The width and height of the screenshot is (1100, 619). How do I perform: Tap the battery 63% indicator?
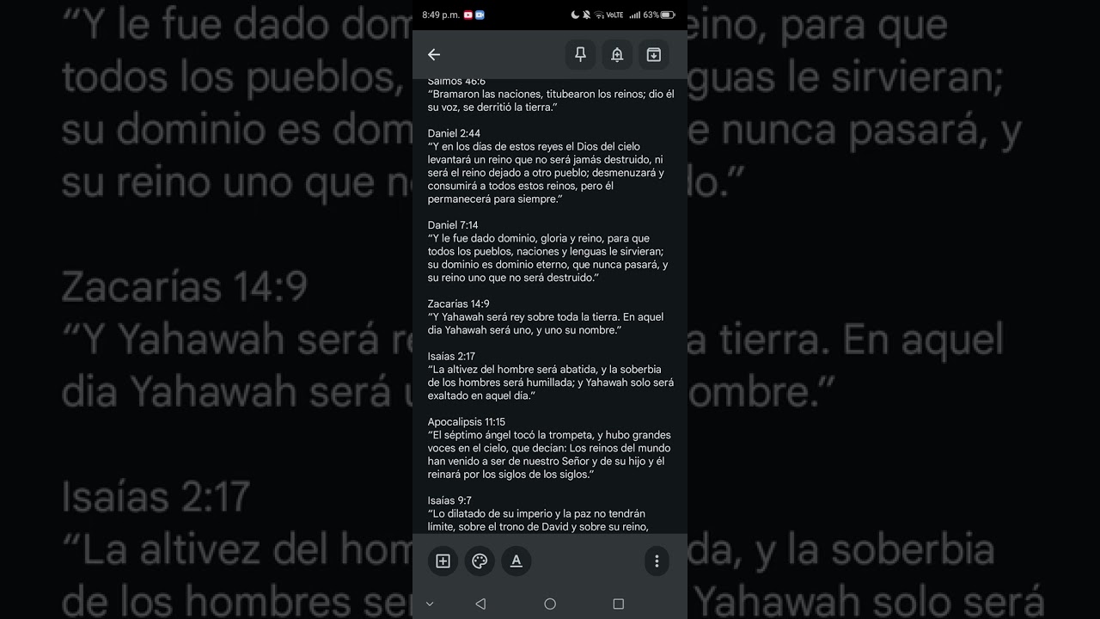pyautogui.click(x=659, y=15)
